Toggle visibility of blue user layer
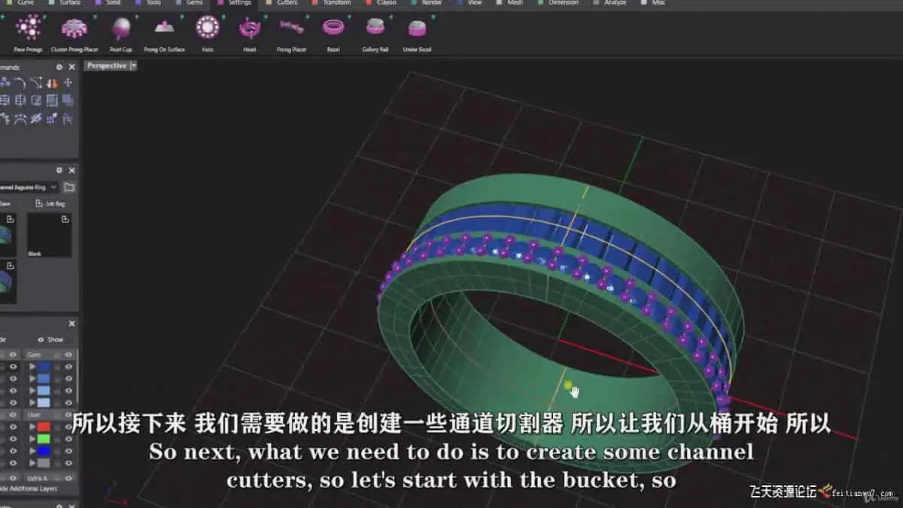Image resolution: width=903 pixels, height=508 pixels. pos(68,451)
